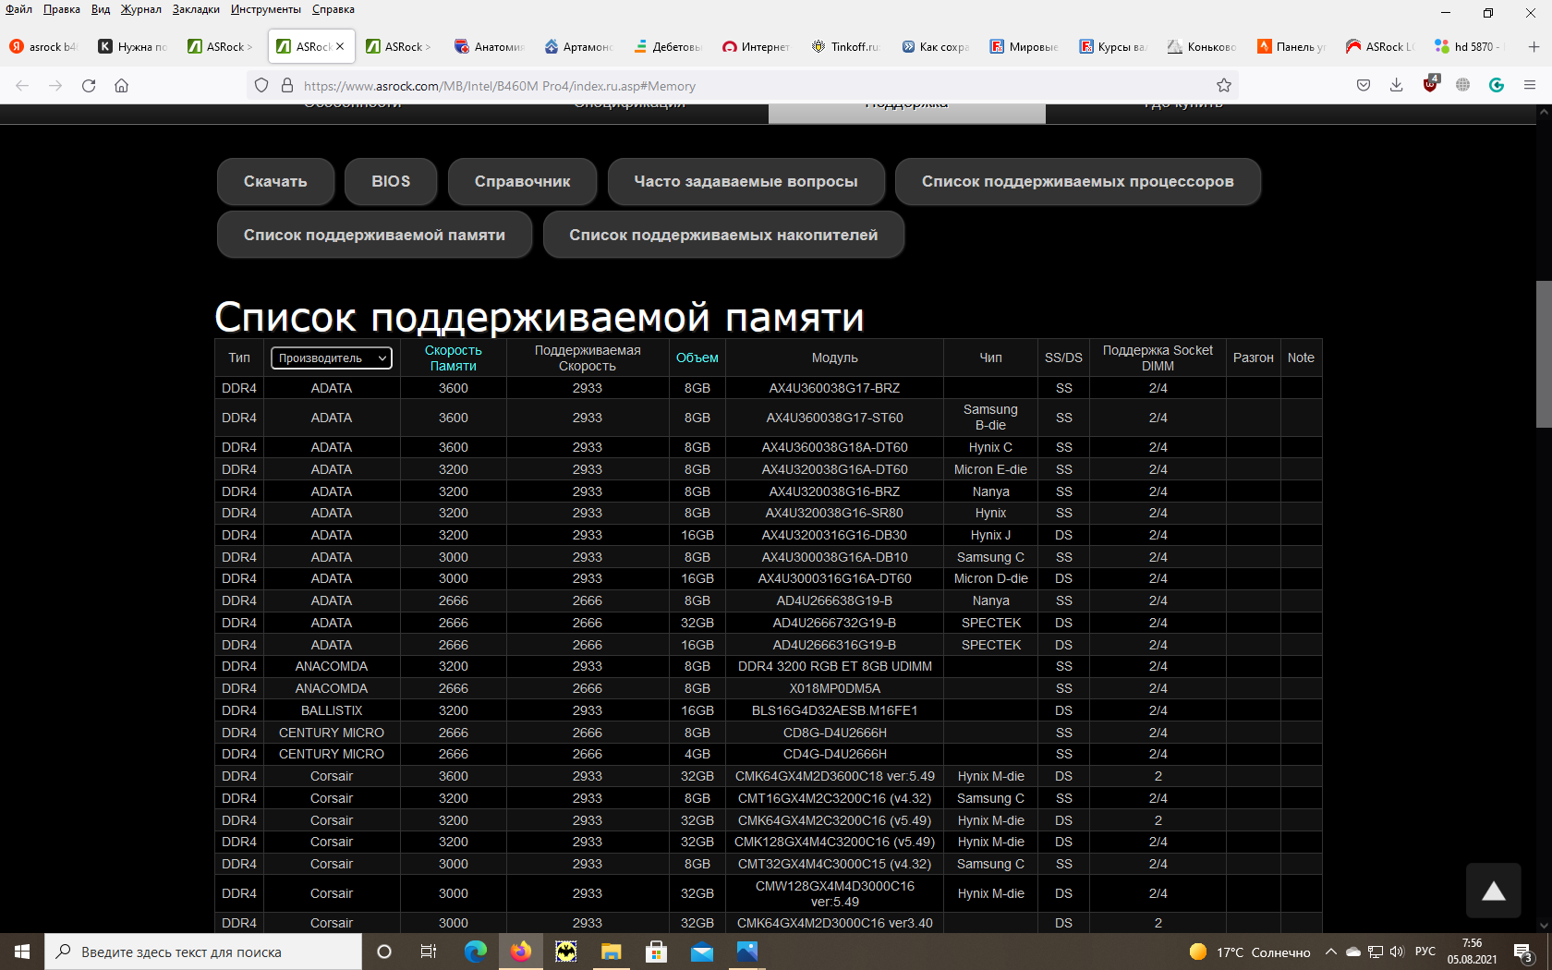Go back to the previous page

click(22, 86)
